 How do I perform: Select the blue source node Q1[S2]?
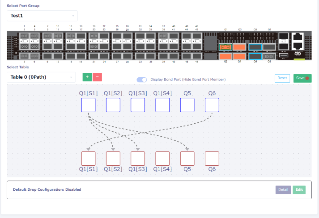click(x=113, y=105)
